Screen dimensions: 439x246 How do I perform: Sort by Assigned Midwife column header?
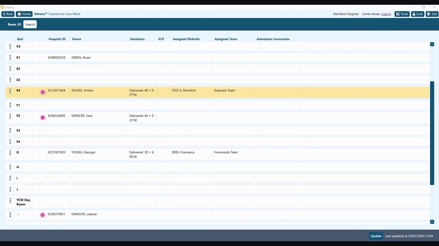186,39
